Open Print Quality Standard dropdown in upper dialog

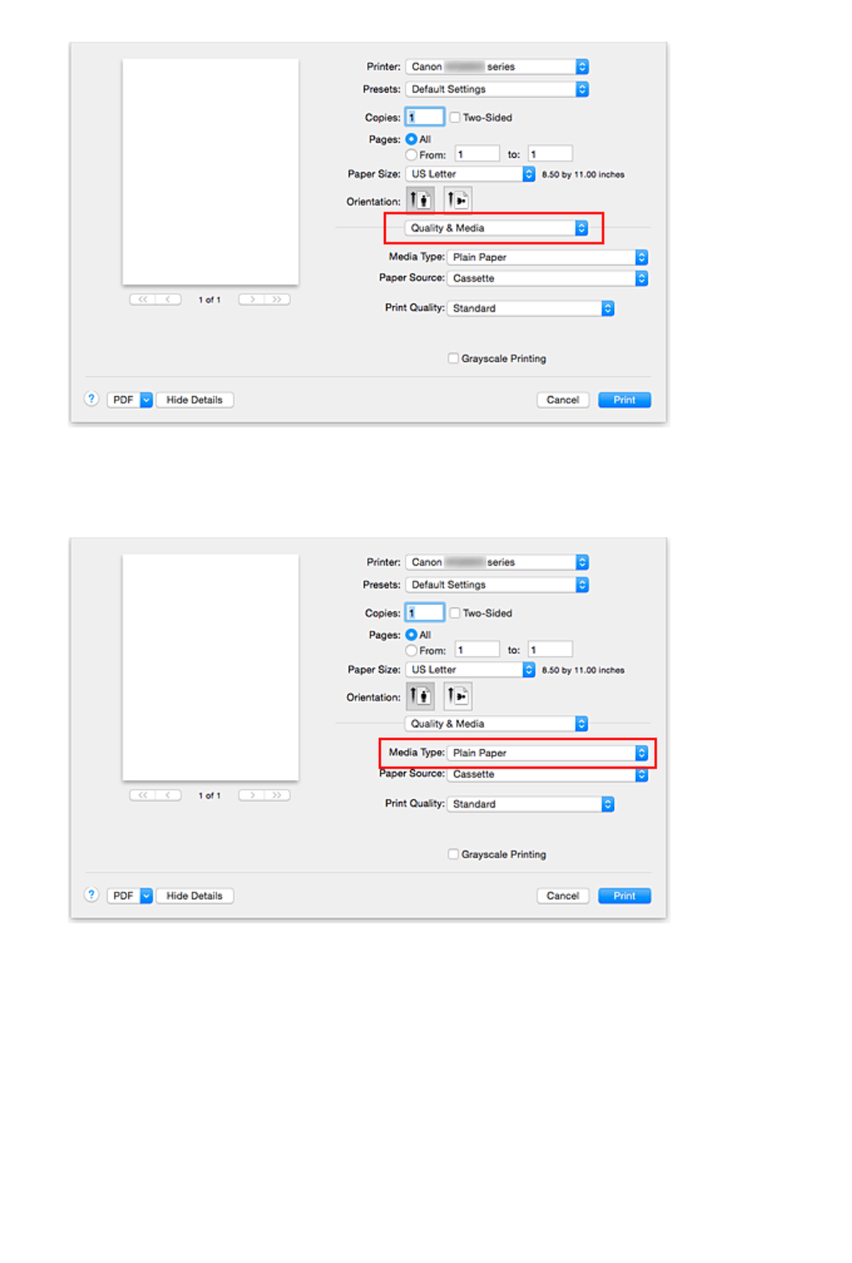(531, 309)
